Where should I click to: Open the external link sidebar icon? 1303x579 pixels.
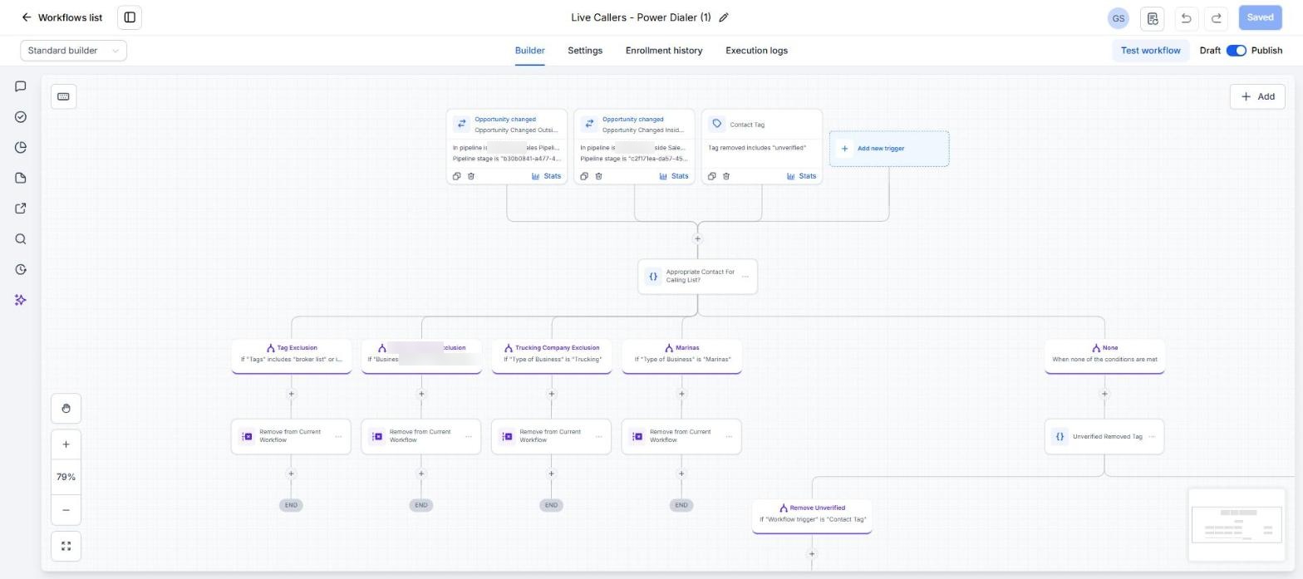pyautogui.click(x=21, y=209)
